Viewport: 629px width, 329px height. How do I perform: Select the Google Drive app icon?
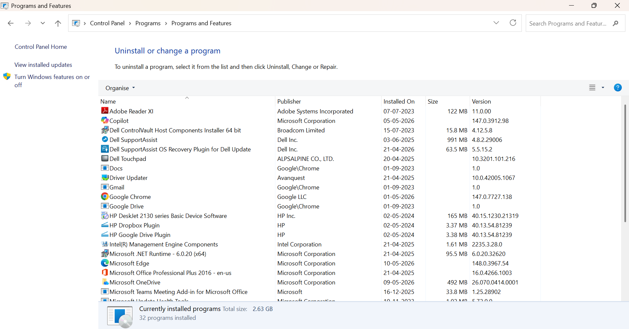pyautogui.click(x=105, y=206)
